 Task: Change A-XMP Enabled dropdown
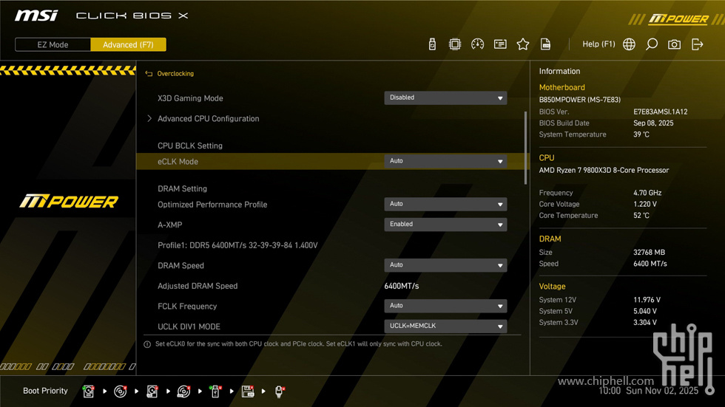pyautogui.click(x=445, y=225)
